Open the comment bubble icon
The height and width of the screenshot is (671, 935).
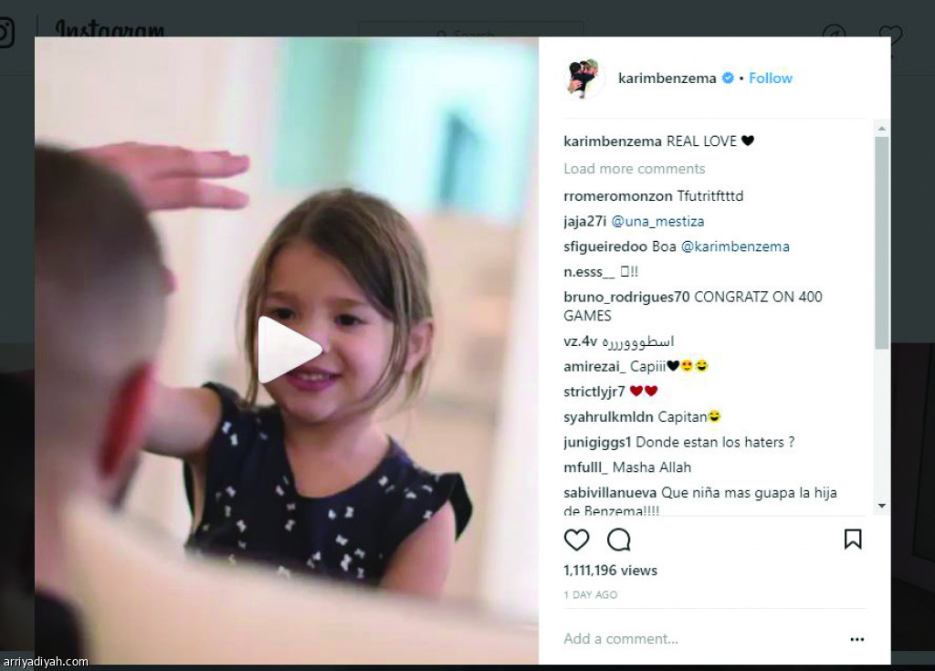tap(619, 540)
